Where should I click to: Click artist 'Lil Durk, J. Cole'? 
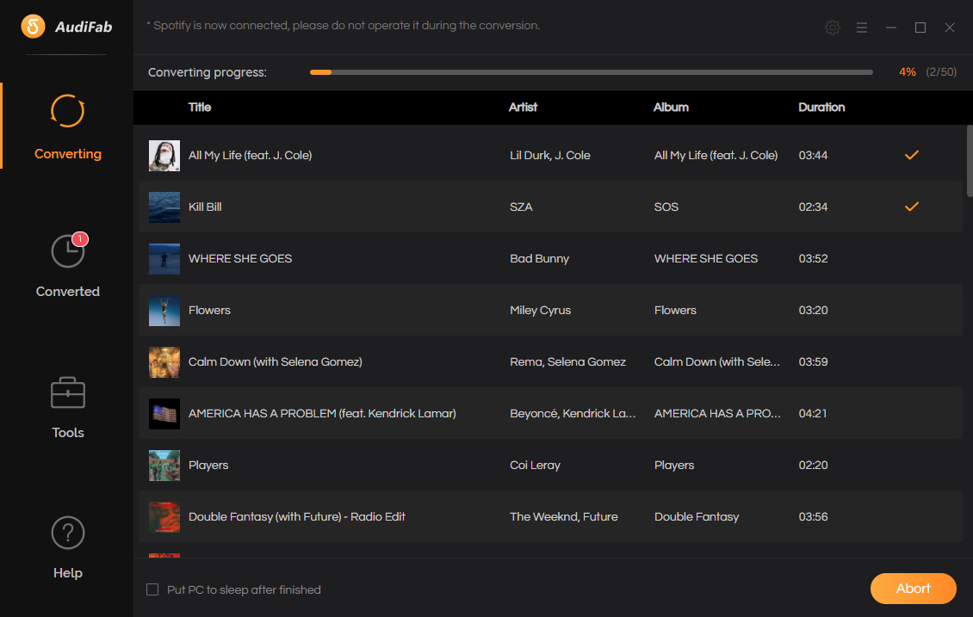pos(550,155)
